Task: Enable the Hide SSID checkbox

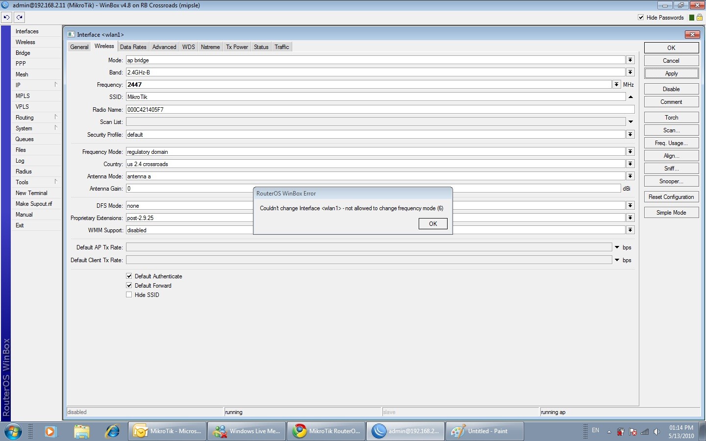Action: (x=129, y=294)
